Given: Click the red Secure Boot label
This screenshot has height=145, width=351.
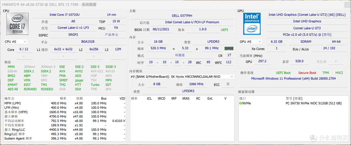Looking at the screenshot, I should point(307,73).
